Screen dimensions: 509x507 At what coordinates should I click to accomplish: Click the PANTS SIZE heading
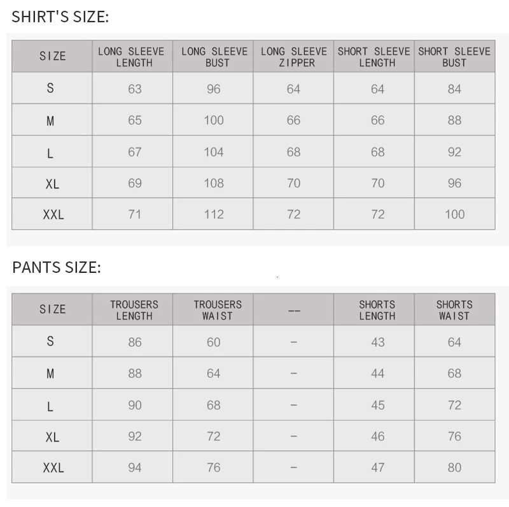(57, 267)
